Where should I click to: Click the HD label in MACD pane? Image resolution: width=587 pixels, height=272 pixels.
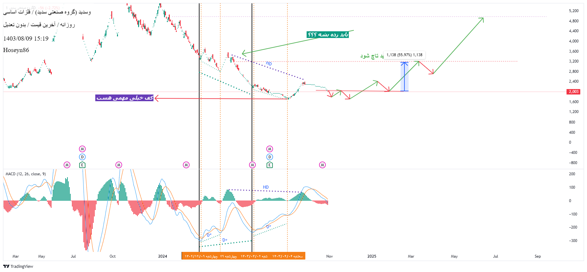[x=266, y=187]
